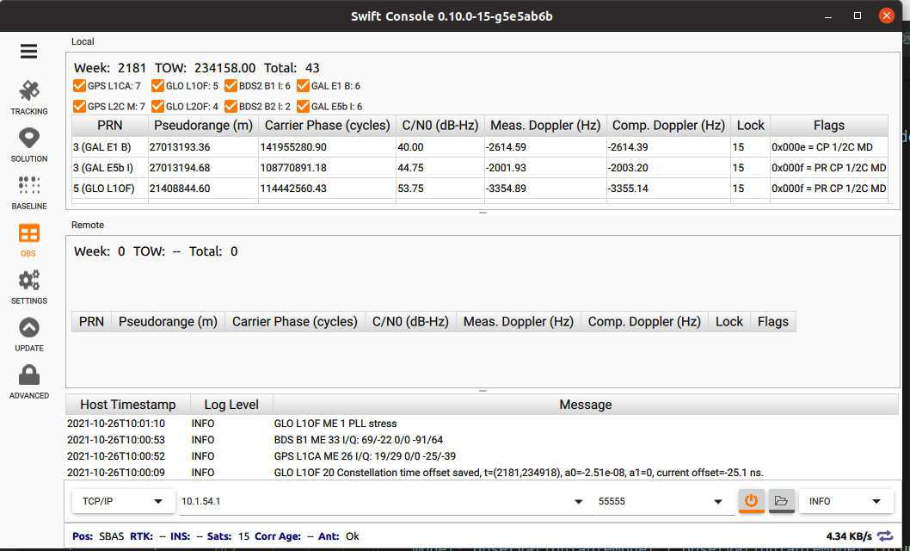Open the Advanced lock view
Image resolution: width=910 pixels, height=551 pixels.
coord(29,382)
